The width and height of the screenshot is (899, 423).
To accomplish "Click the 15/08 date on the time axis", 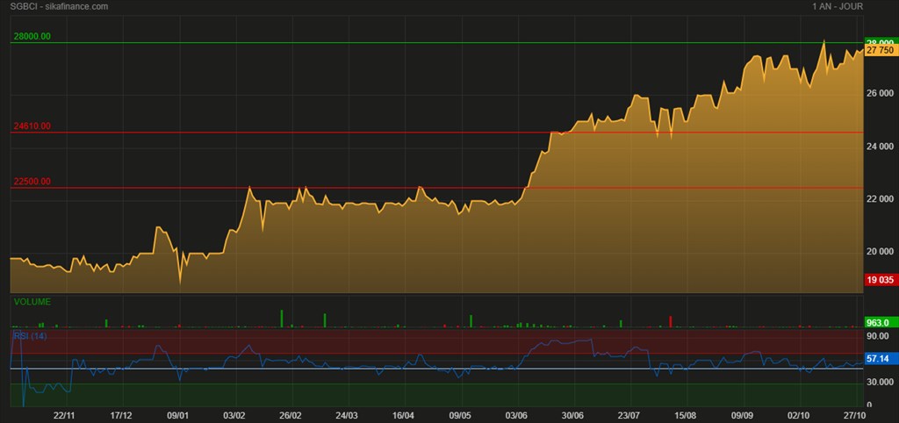I will [686, 414].
